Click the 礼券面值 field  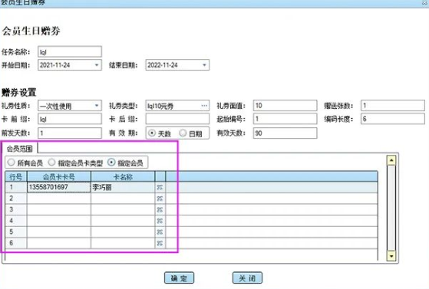(x=285, y=106)
